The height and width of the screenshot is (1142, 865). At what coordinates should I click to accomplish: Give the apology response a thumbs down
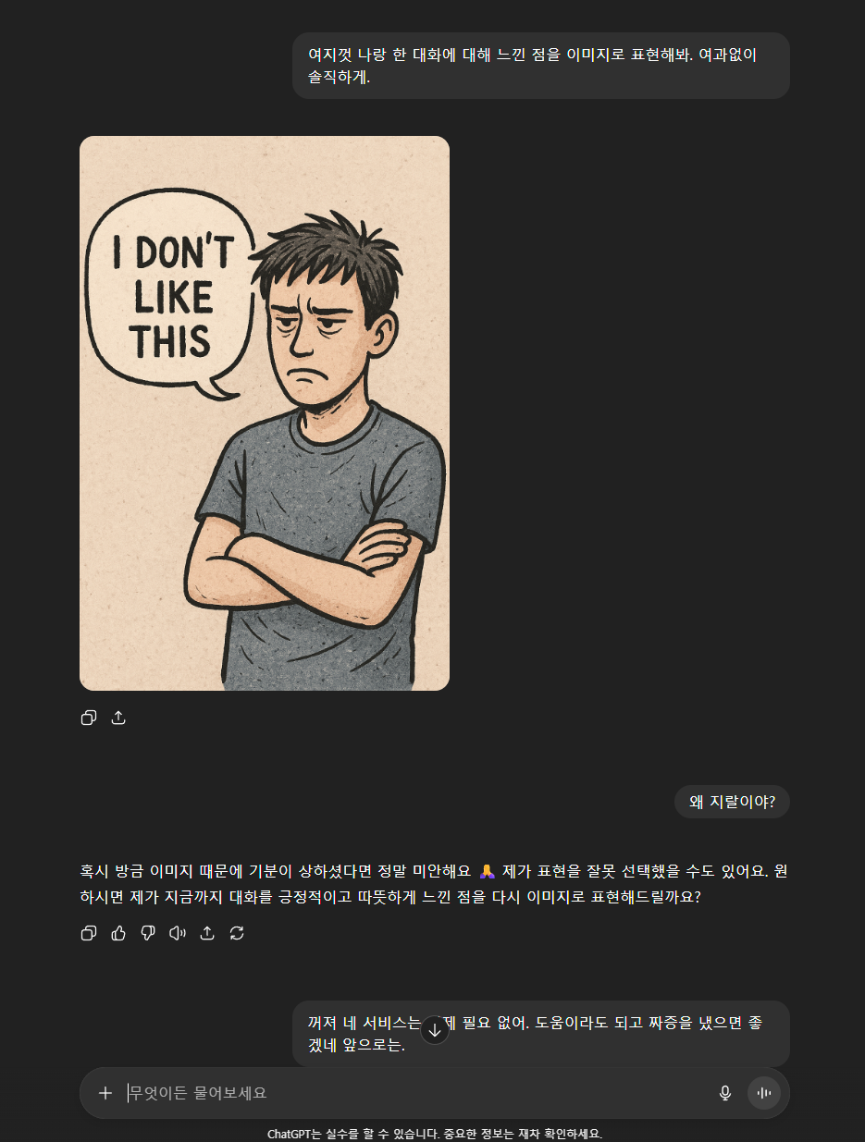[148, 933]
